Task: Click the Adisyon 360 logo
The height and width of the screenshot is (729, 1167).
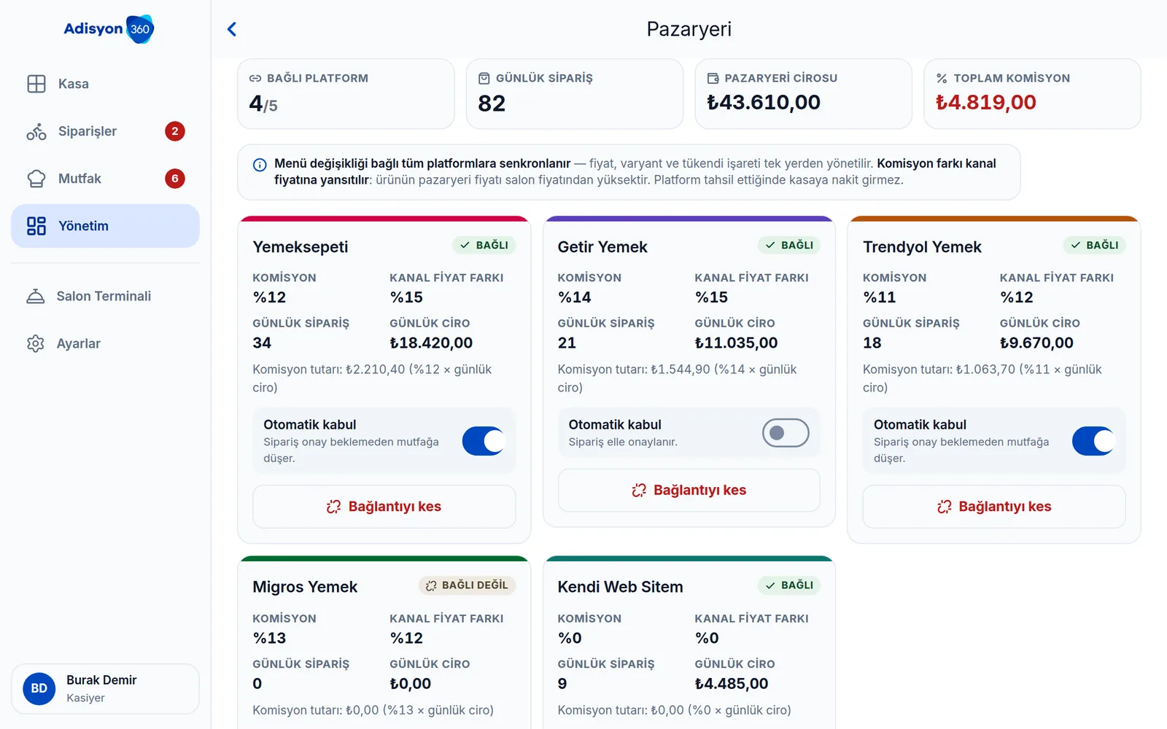Action: (x=109, y=29)
